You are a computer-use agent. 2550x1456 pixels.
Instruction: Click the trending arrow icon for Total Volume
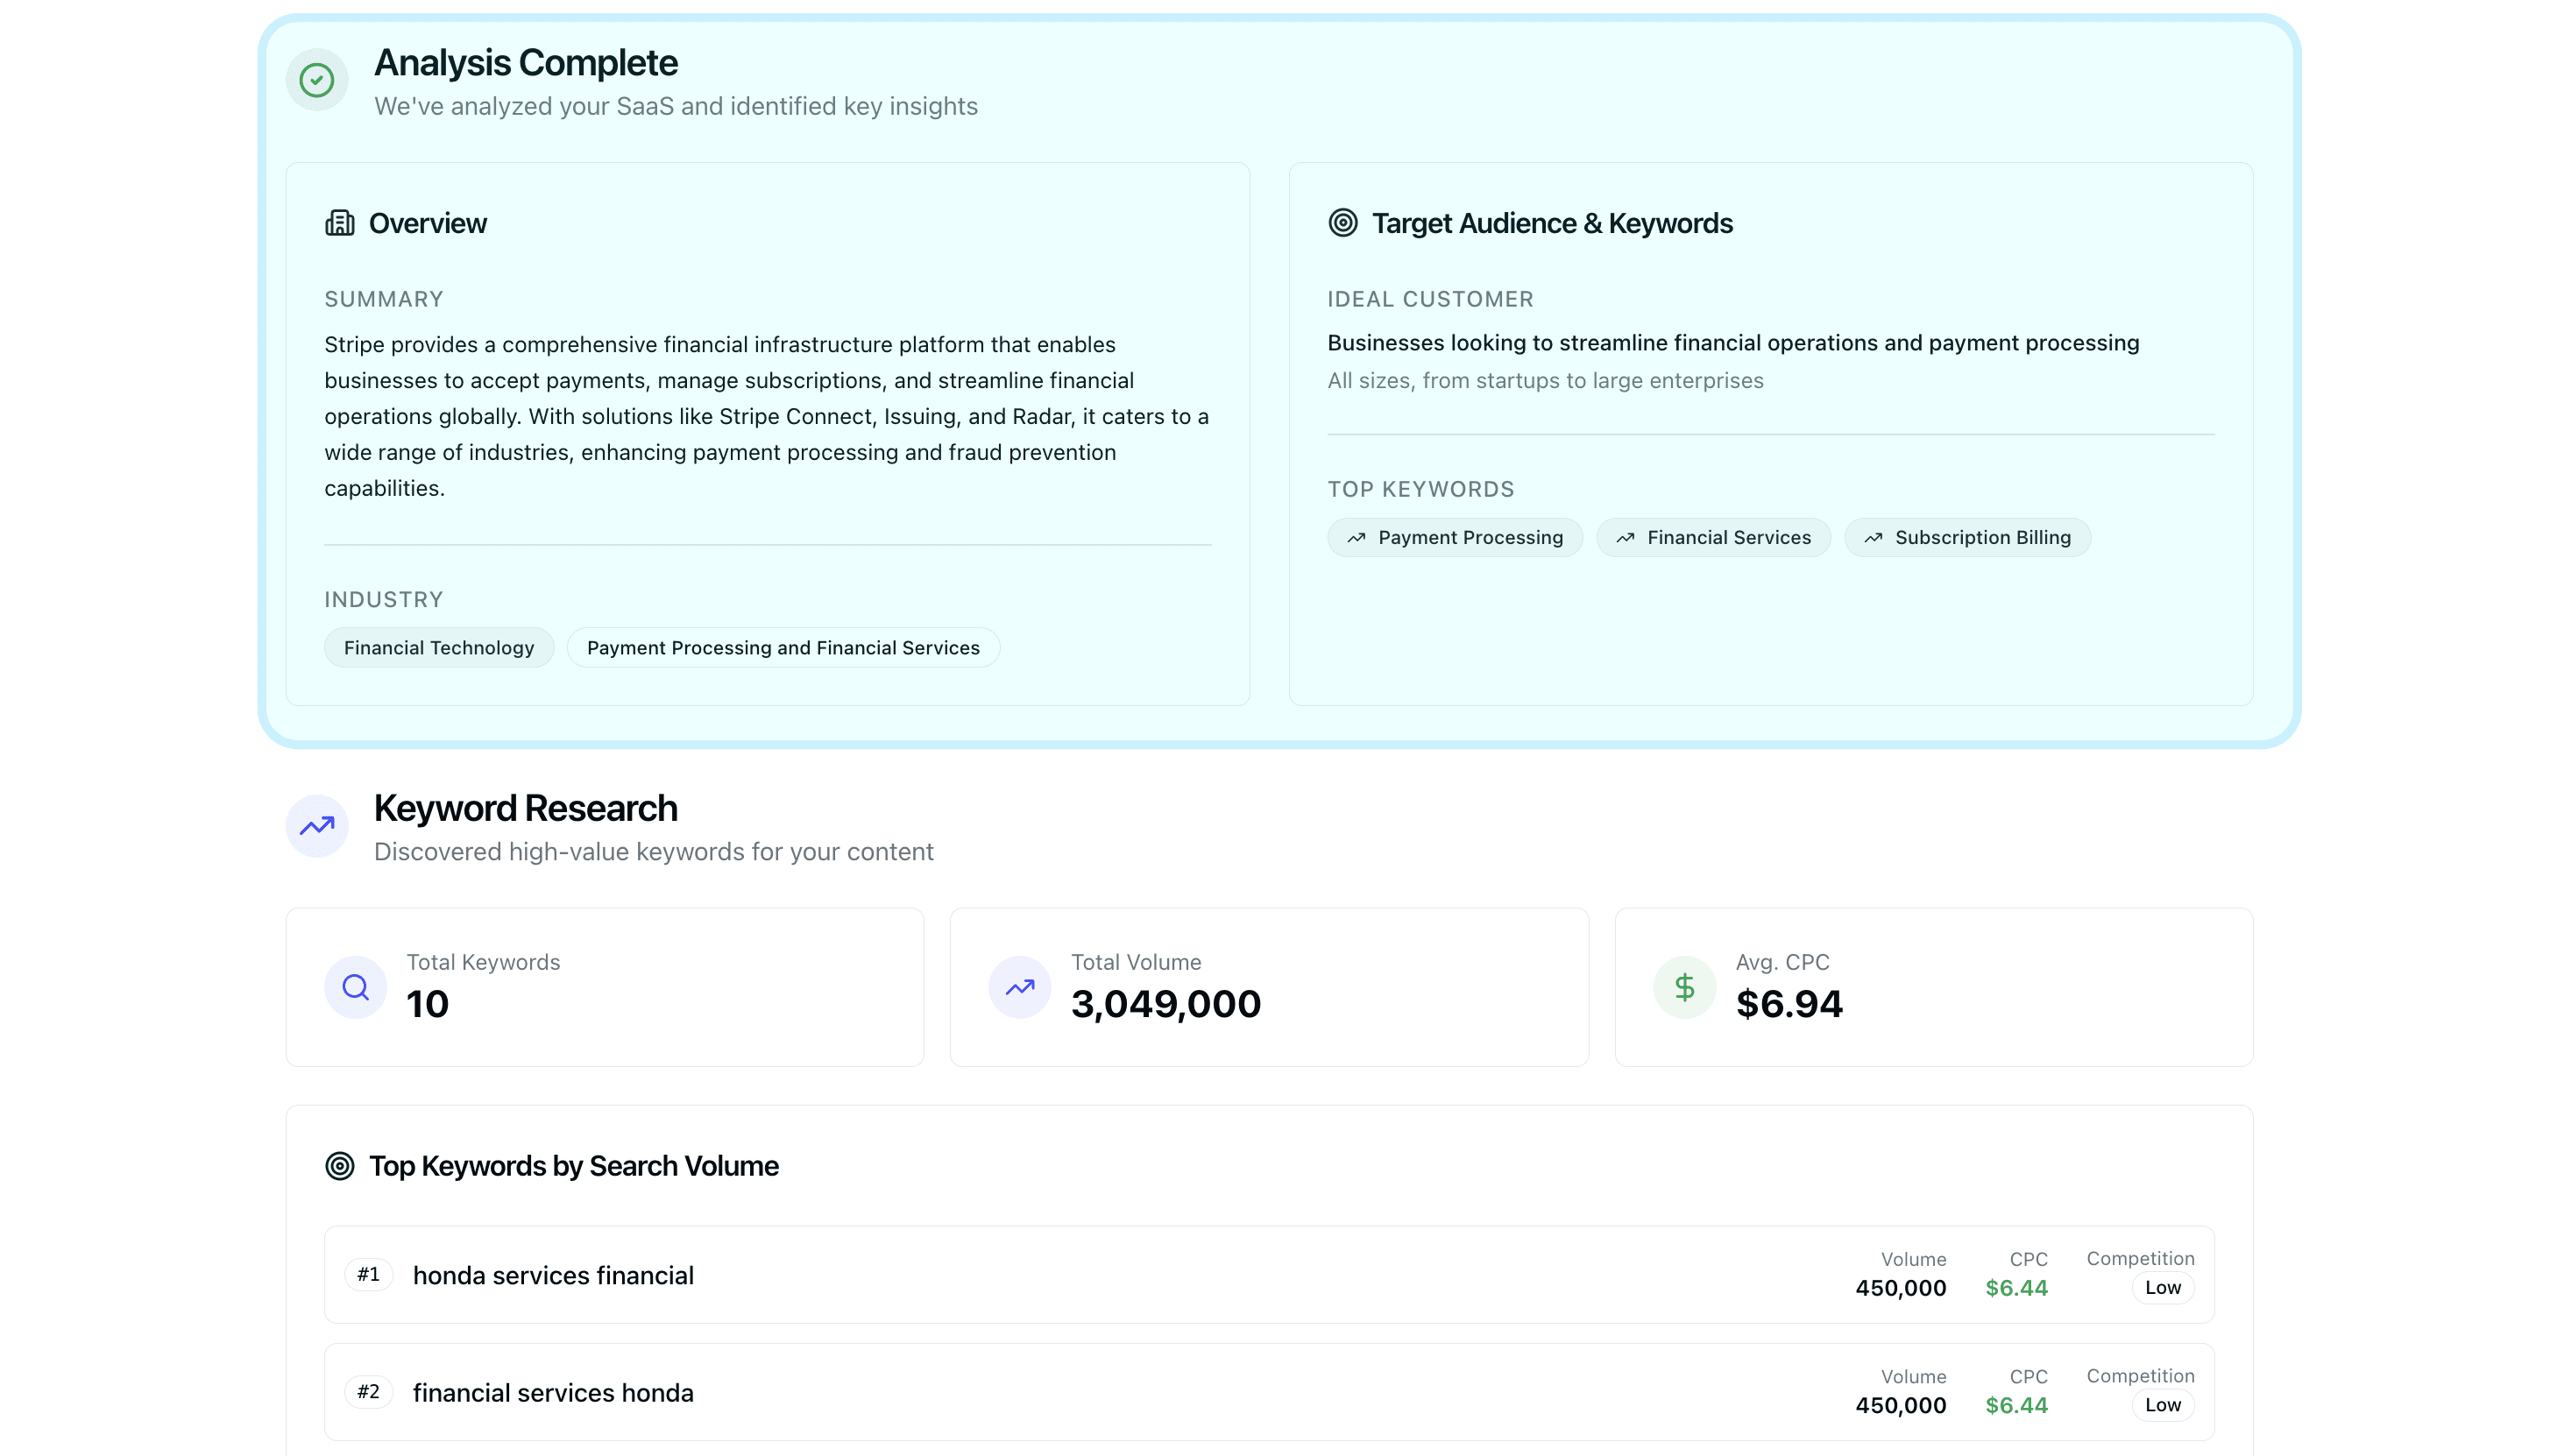point(1019,986)
